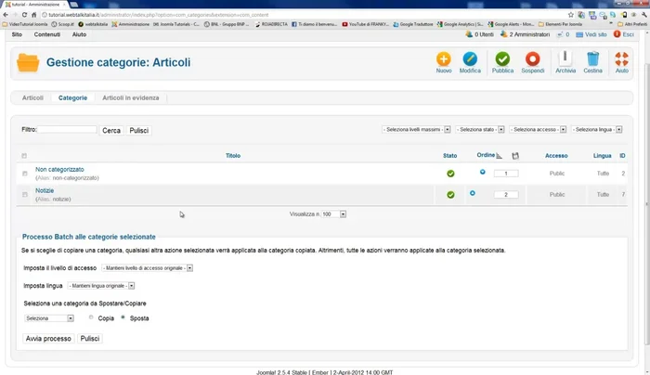Click the browser home icon
The width and height of the screenshot is (650, 375).
point(34,15)
